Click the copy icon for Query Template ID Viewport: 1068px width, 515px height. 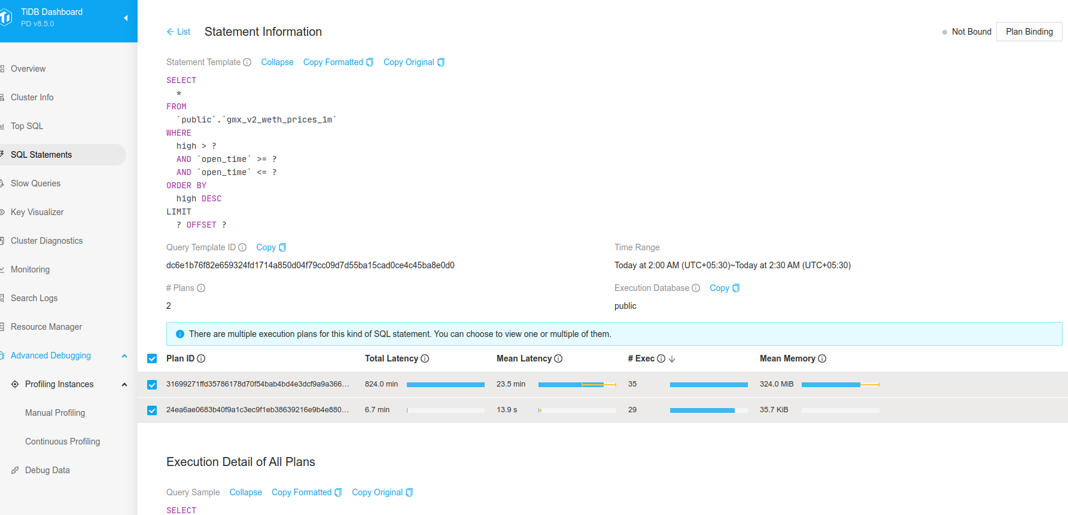(282, 247)
